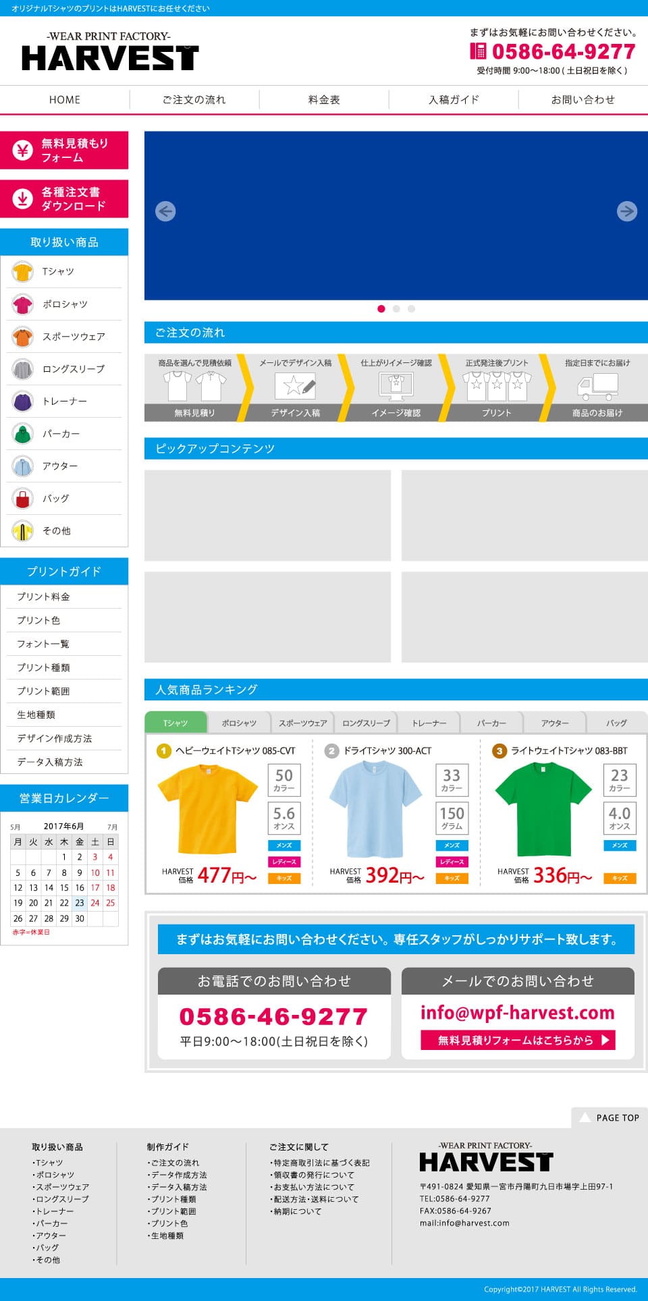Switch to the パーカー ranking tab
Screen dimensions: 648x1301
click(491, 723)
